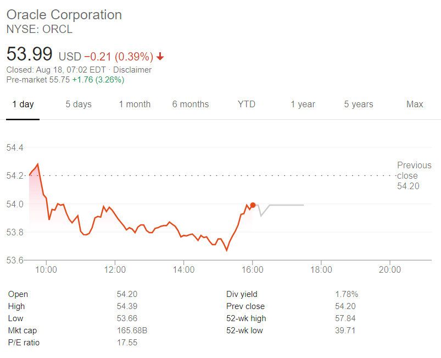Click the red downward arrow price indicator

[159, 56]
